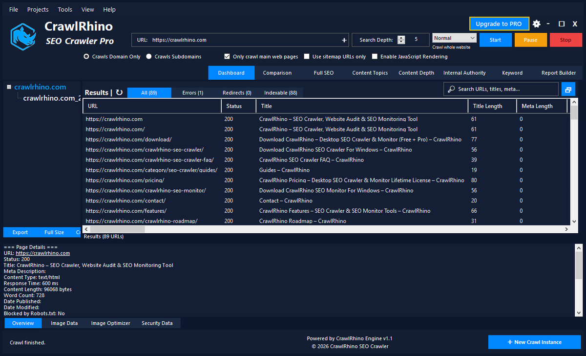Collapse the crawlrhino.com tree node
Image resolution: width=586 pixels, height=356 pixels.
9,87
